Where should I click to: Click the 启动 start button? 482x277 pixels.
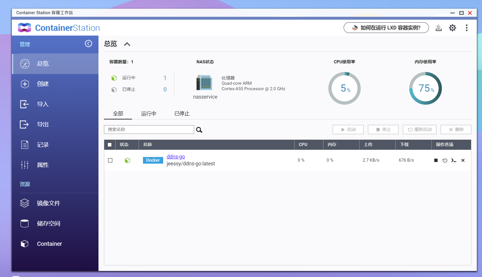(348, 130)
